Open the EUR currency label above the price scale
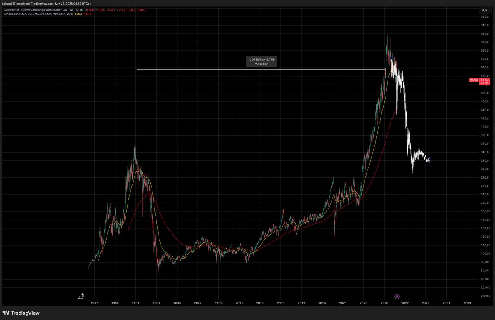 pos(484,10)
